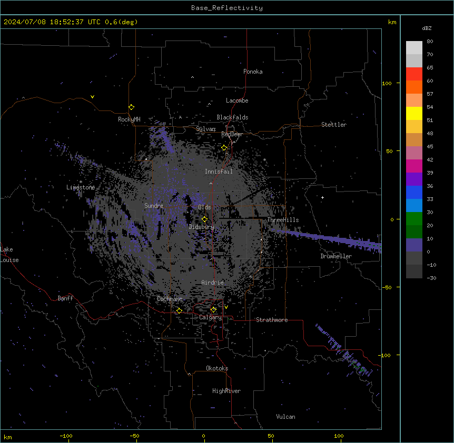Click the yellow marker between Olds and Didsbury
Viewport: 454px width, 443px height.
204,219
